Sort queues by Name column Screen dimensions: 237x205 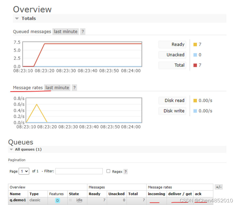pyautogui.click(x=15, y=194)
